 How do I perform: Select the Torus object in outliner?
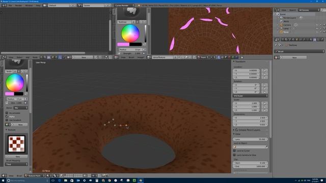click(286, 32)
